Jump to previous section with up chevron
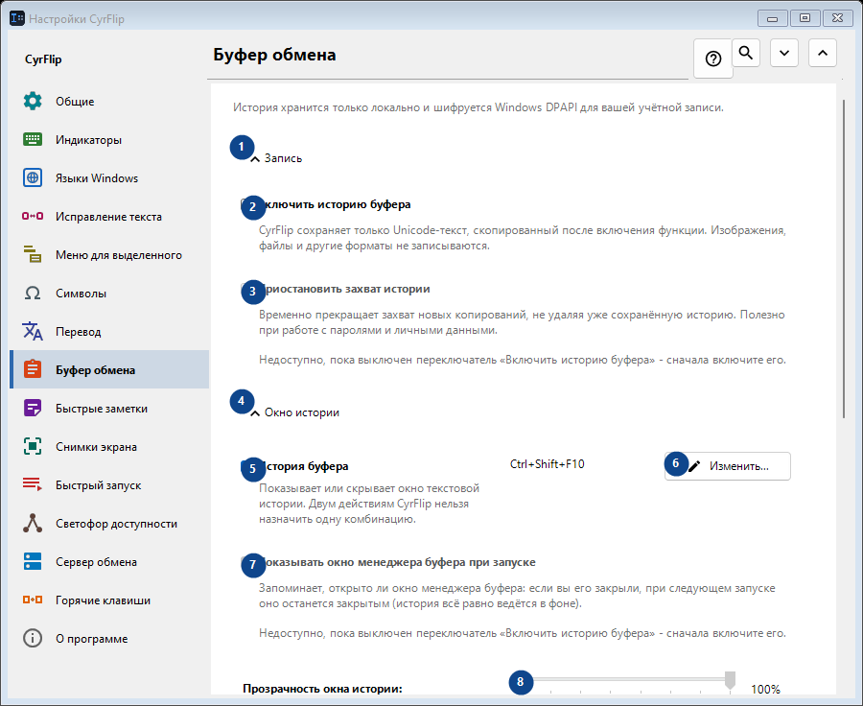Image resolution: width=863 pixels, height=706 pixels. click(x=823, y=53)
